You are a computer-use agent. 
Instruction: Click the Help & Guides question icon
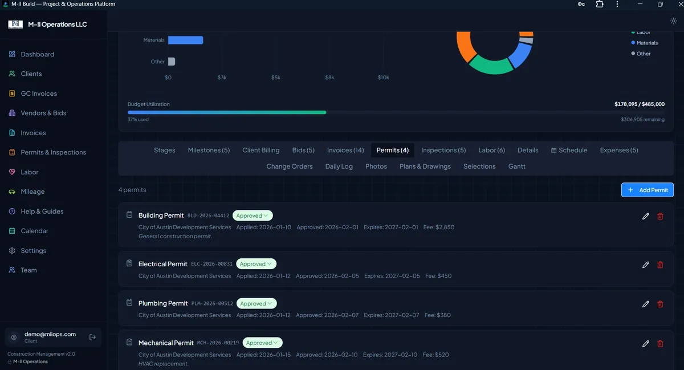tap(12, 212)
